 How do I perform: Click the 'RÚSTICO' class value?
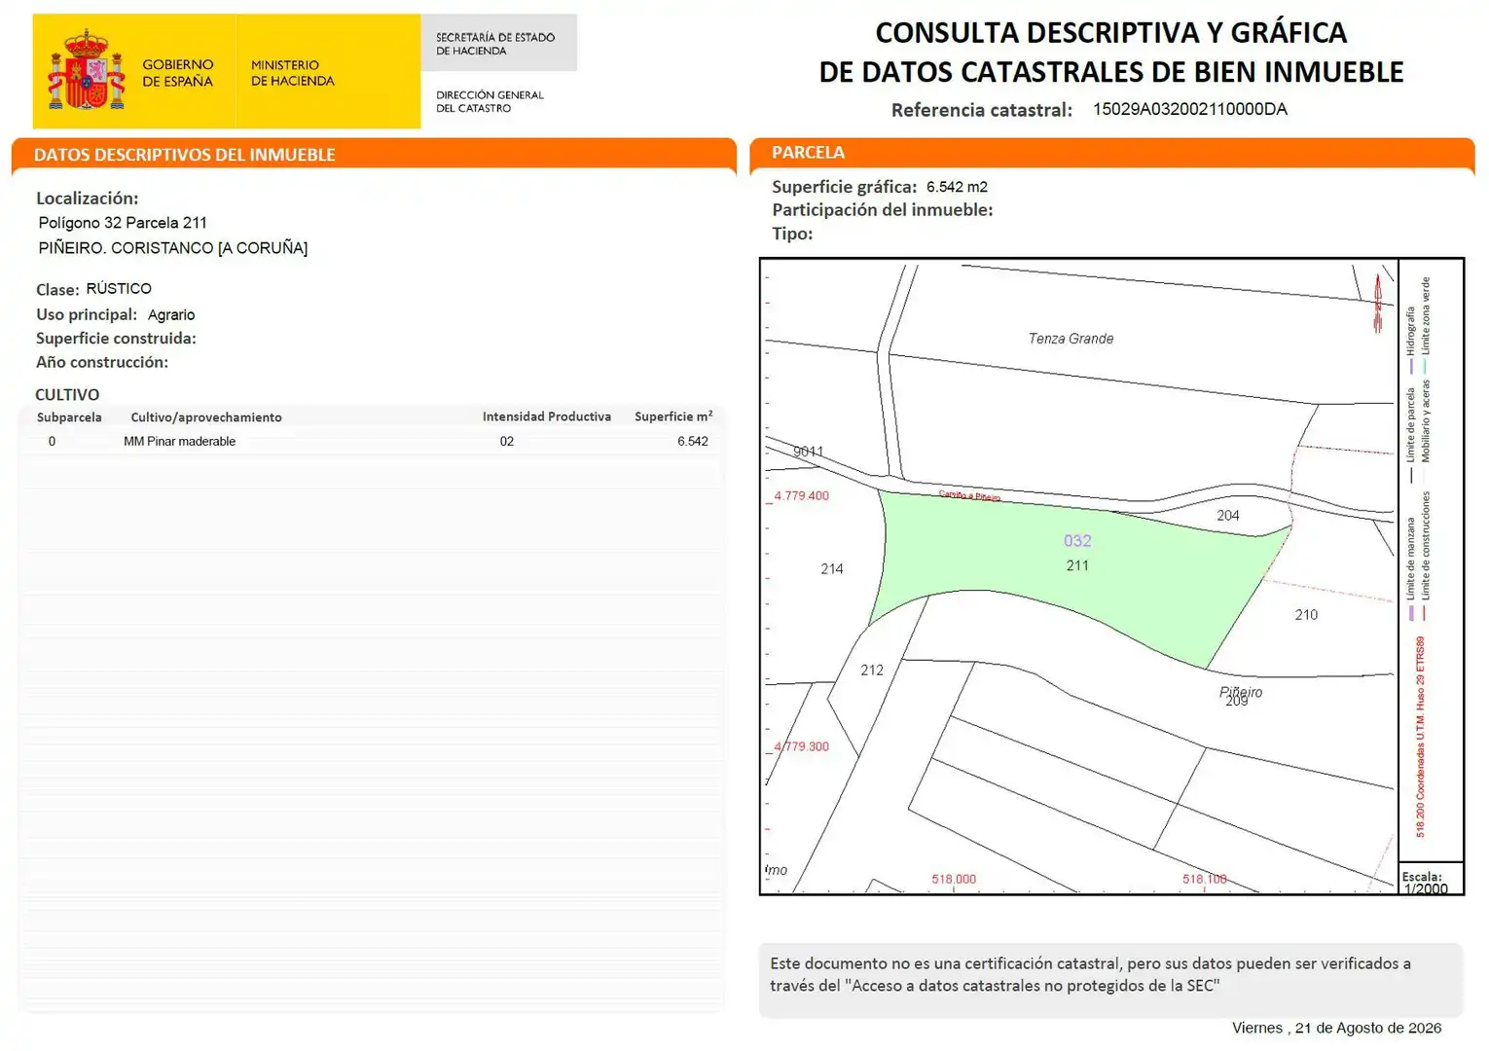click(x=119, y=289)
